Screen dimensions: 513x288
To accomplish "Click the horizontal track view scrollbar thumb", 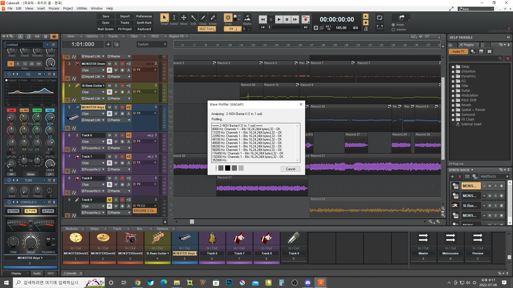I will pyautogui.click(x=192, y=222).
